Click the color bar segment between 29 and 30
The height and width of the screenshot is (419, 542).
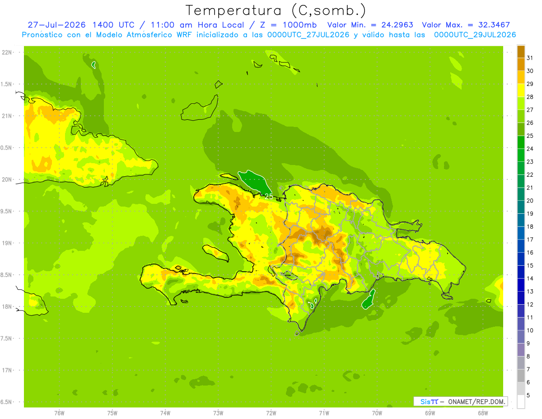(521, 77)
